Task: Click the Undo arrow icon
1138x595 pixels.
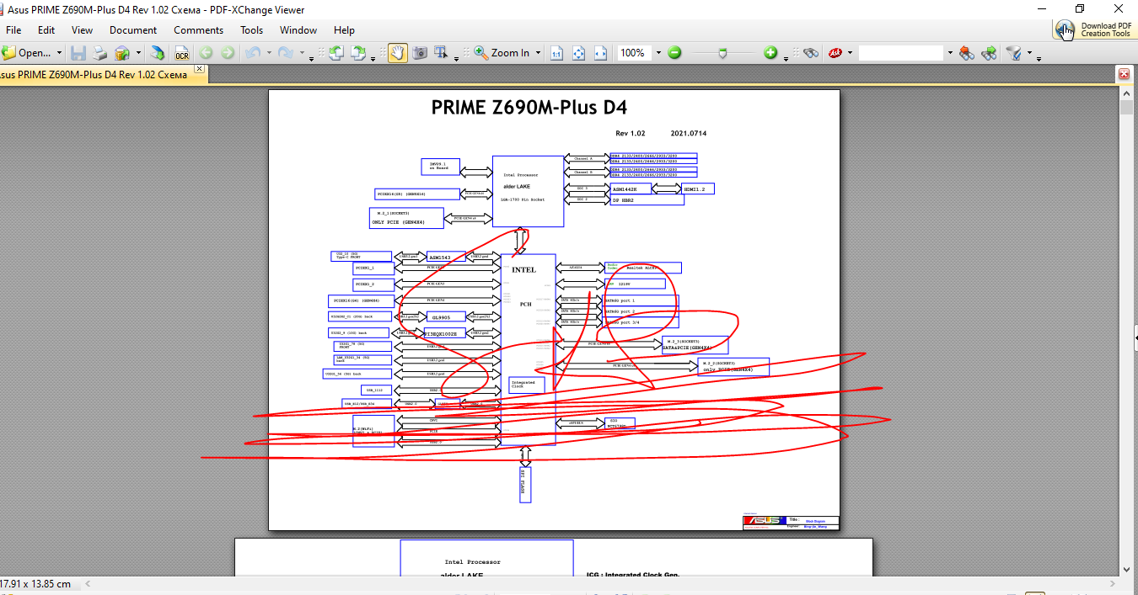Action: (x=253, y=53)
